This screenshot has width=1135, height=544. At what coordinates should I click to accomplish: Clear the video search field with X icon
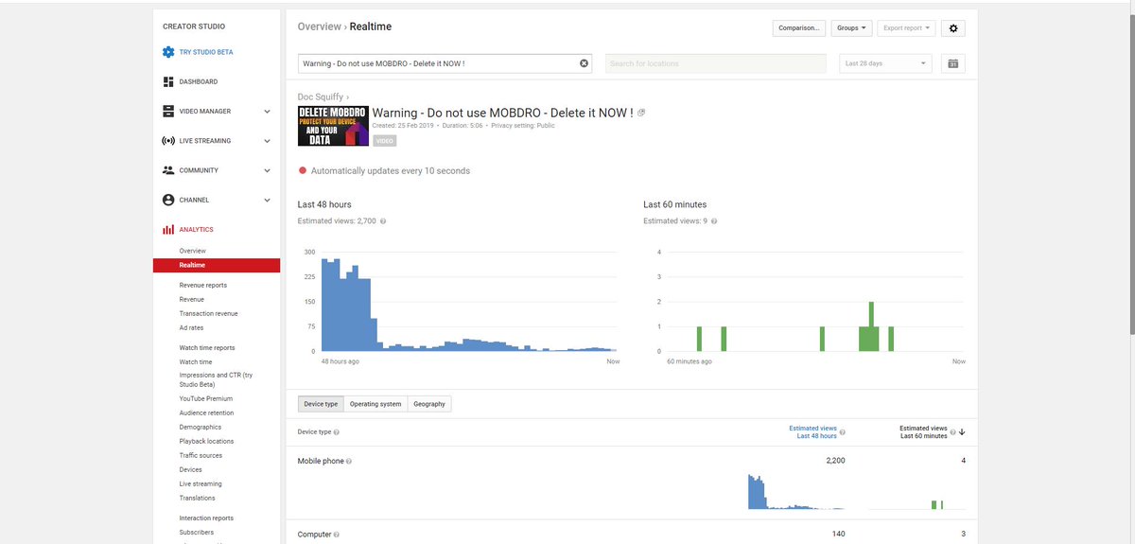[584, 63]
